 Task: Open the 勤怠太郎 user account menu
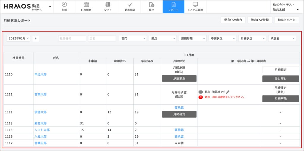coord(286,9)
